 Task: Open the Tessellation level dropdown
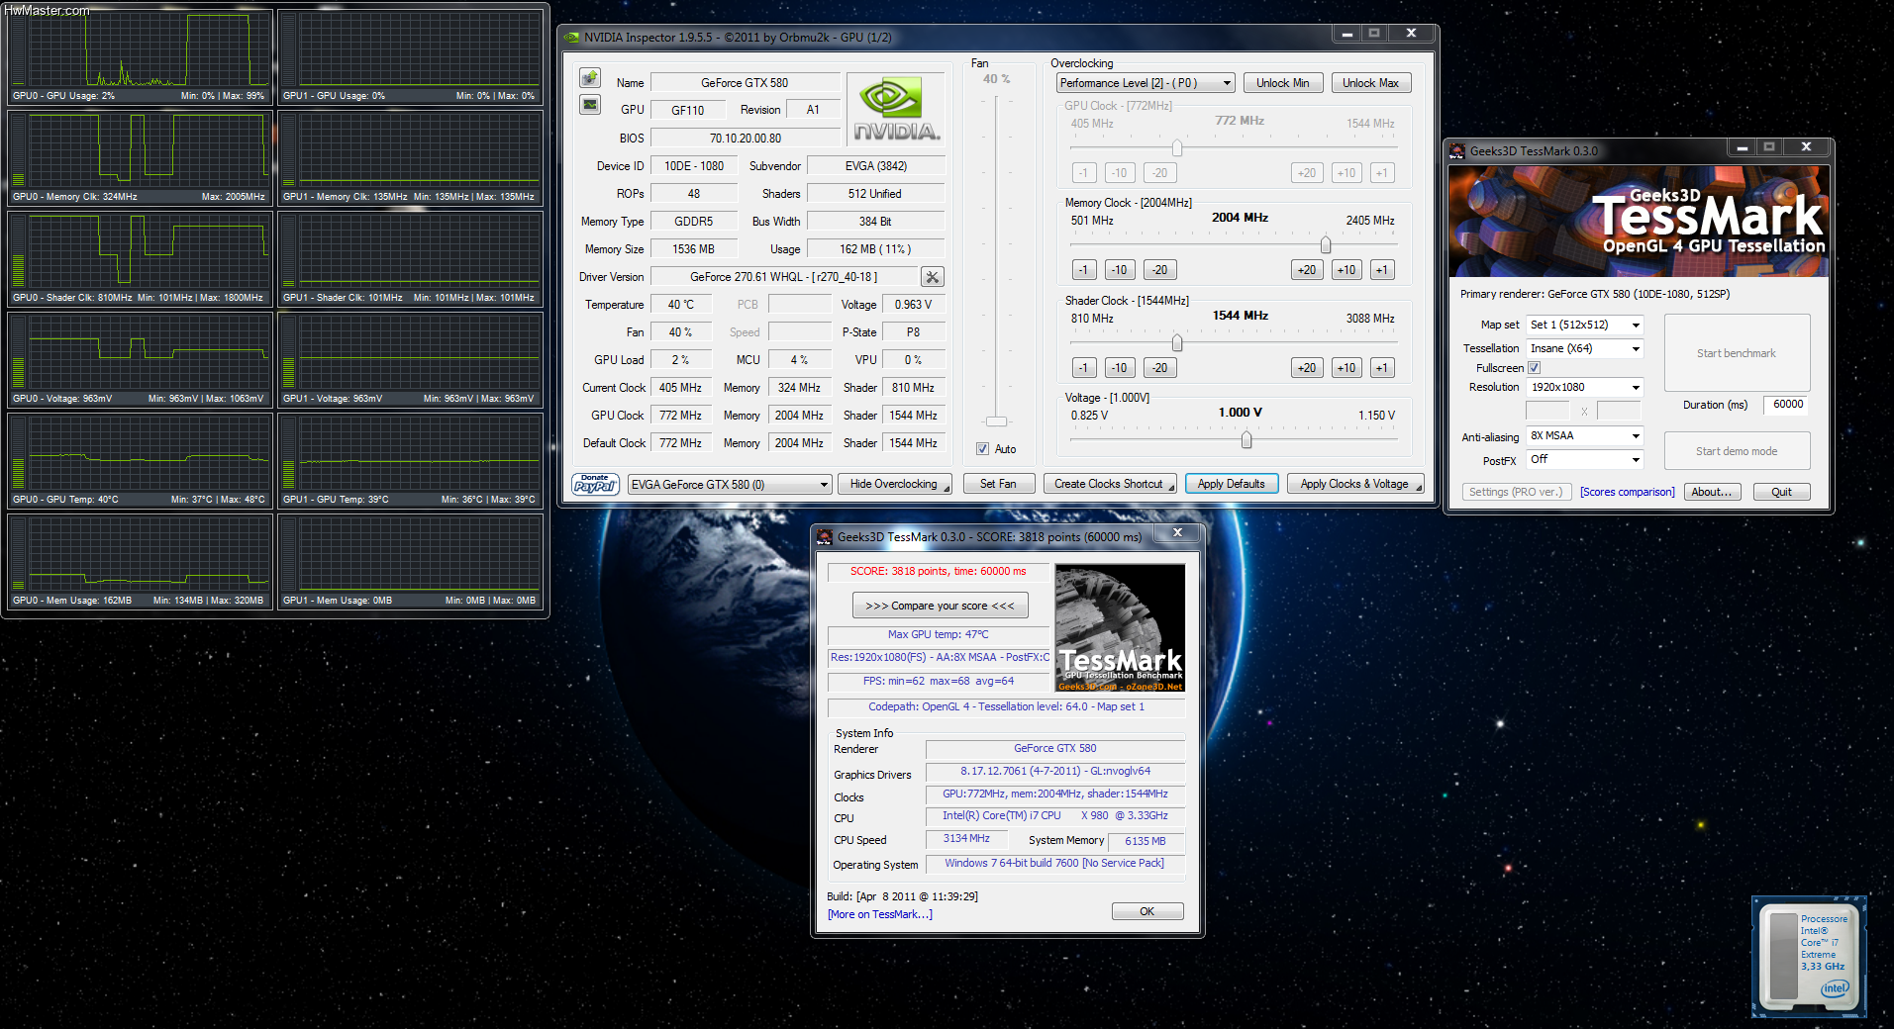point(1584,348)
